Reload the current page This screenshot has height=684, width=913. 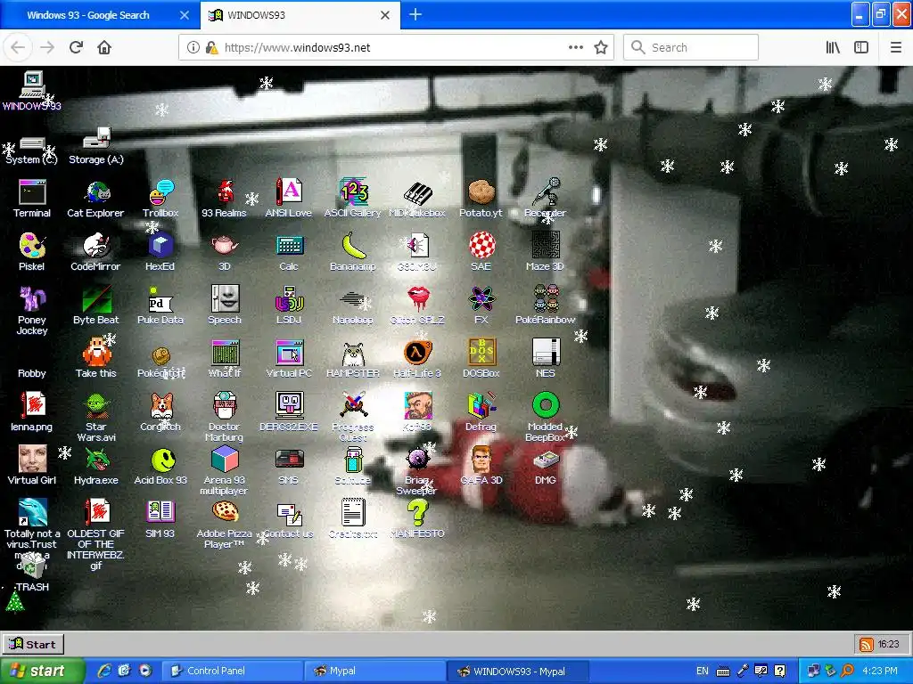coord(76,47)
